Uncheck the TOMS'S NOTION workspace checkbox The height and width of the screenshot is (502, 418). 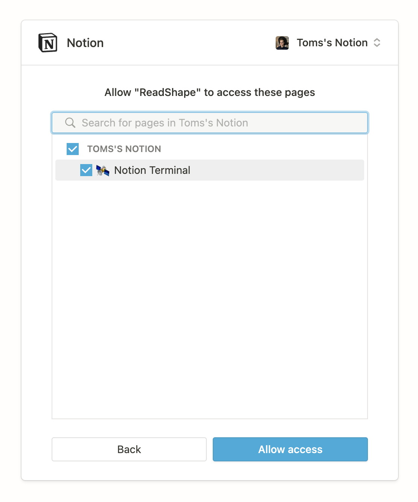(73, 149)
